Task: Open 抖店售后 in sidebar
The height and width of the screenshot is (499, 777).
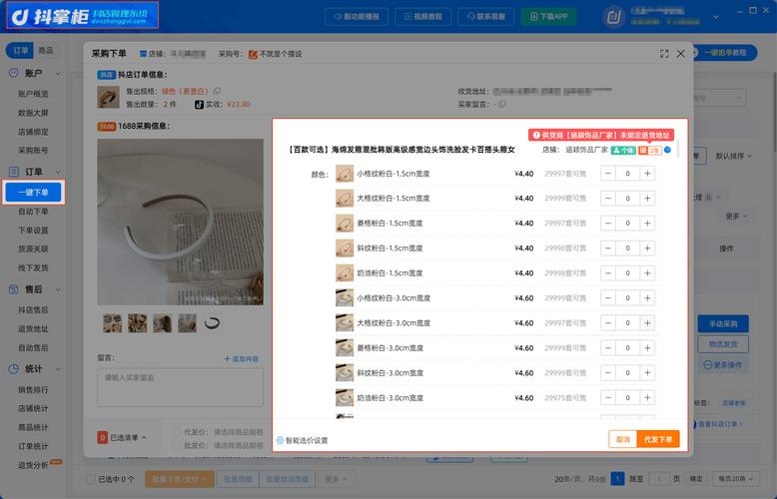Action: 33,310
